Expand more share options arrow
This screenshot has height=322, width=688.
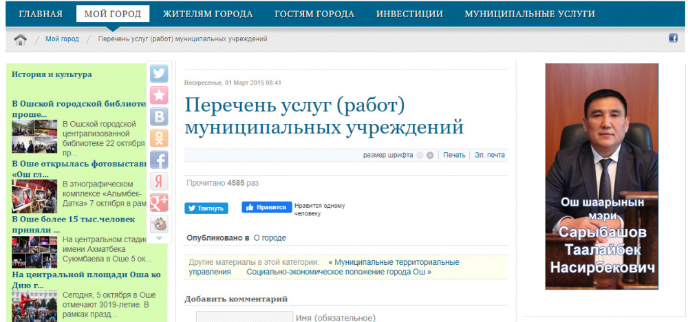(x=160, y=238)
